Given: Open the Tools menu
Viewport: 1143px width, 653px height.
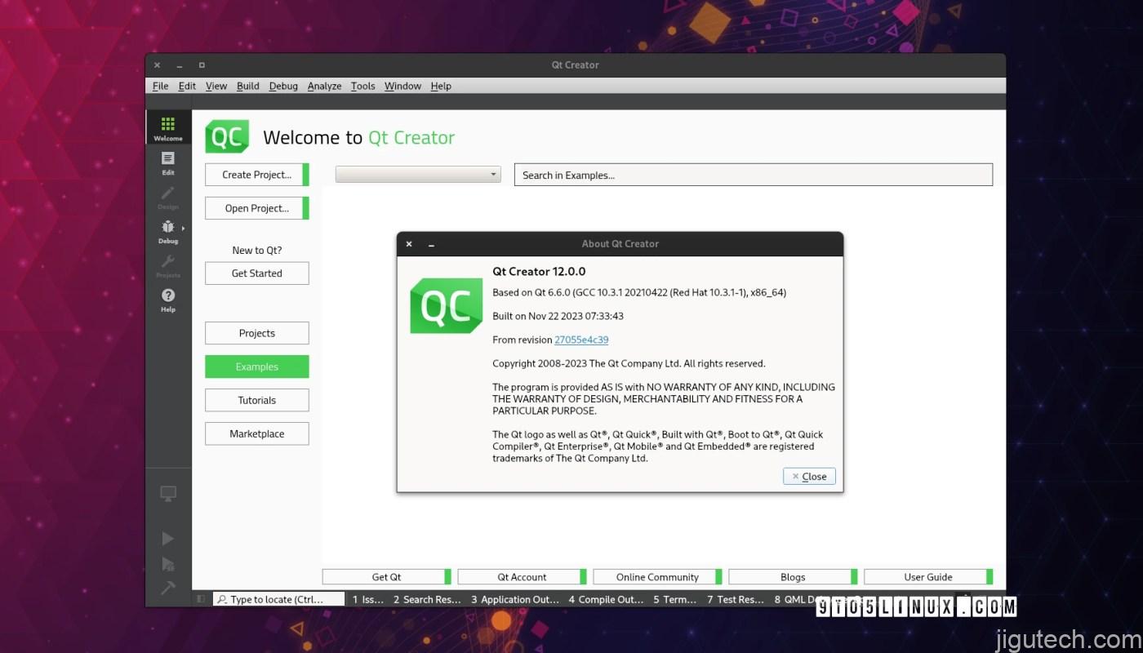Looking at the screenshot, I should pyautogui.click(x=363, y=86).
